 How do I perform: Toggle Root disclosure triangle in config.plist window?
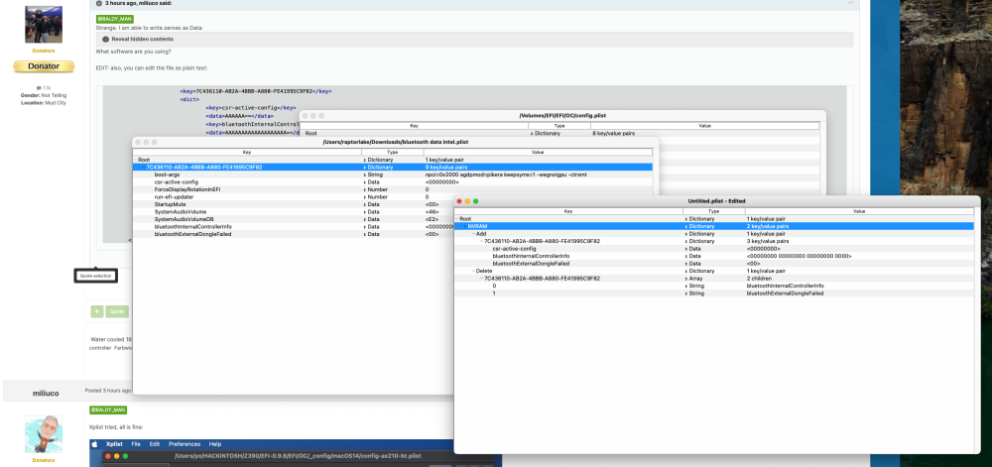click(x=303, y=133)
